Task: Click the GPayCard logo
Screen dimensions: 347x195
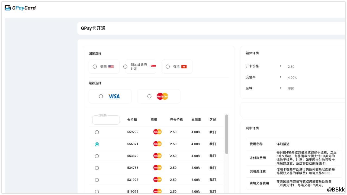Action: pyautogui.click(x=20, y=8)
